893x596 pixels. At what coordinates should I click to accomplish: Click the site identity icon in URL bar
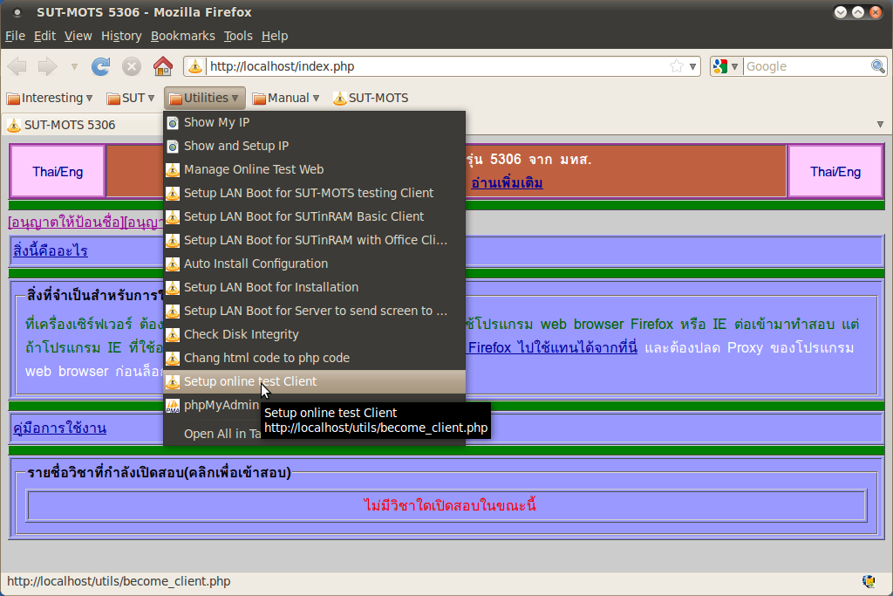(x=195, y=66)
